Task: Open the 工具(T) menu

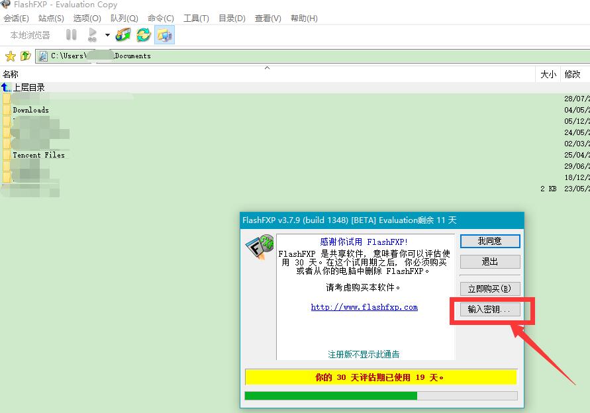Action: 196,18
